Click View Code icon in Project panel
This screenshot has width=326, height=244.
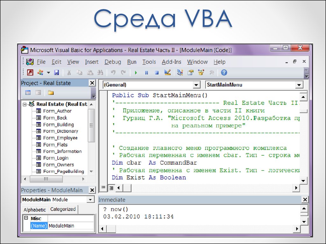pyautogui.click(x=28, y=92)
